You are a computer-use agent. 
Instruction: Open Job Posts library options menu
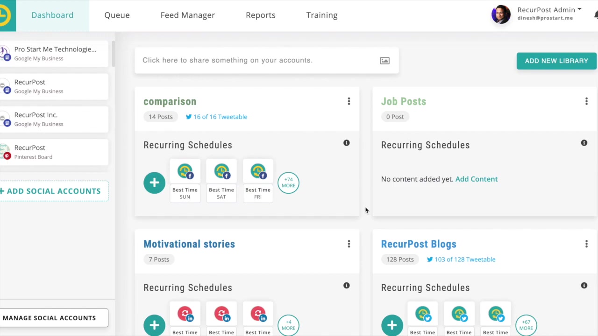tap(586, 101)
